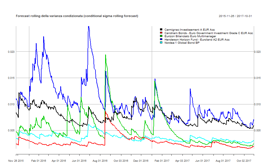Select the right y-axis label '0.005'
270x164 pixels.
(257, 131)
